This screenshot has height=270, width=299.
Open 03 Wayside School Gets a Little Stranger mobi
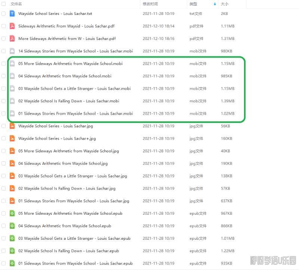[x=74, y=89]
